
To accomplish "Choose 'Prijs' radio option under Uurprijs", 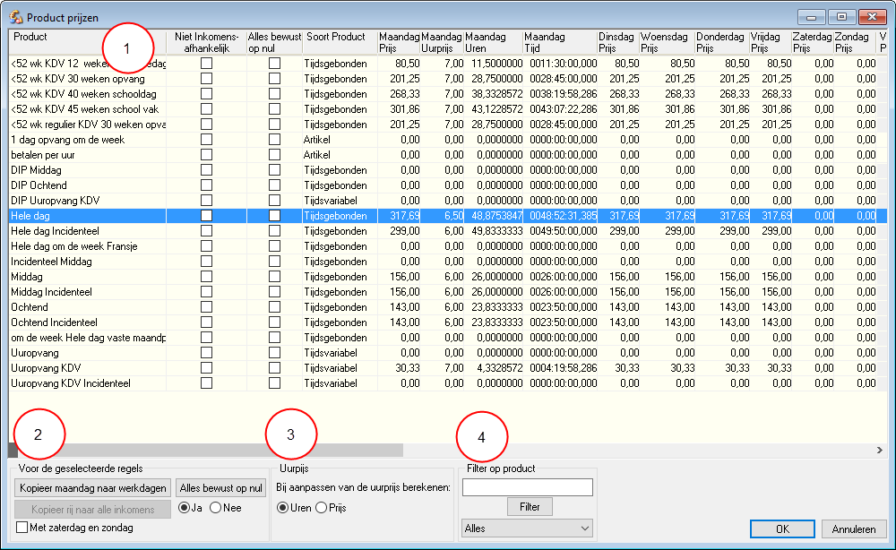I will (321, 508).
